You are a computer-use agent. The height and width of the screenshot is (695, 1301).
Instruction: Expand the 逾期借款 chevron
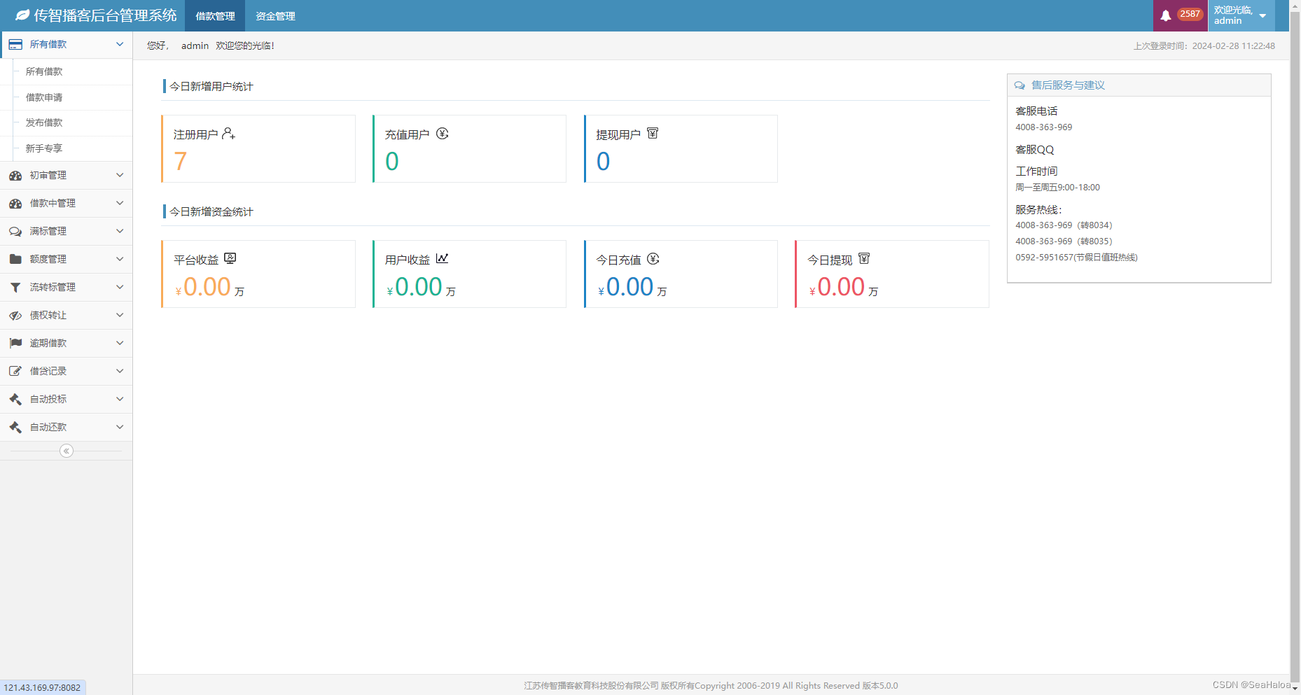point(120,343)
